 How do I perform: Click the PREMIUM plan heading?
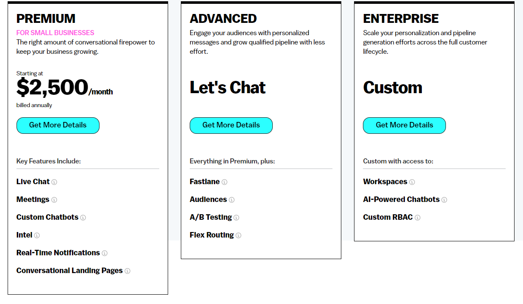pyautogui.click(x=46, y=19)
